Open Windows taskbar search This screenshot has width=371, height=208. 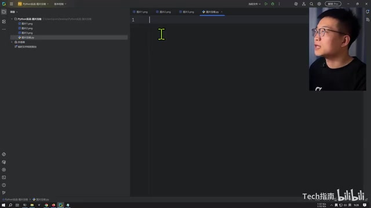click(10, 205)
